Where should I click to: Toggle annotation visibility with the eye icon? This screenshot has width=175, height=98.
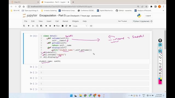tap(160, 45)
